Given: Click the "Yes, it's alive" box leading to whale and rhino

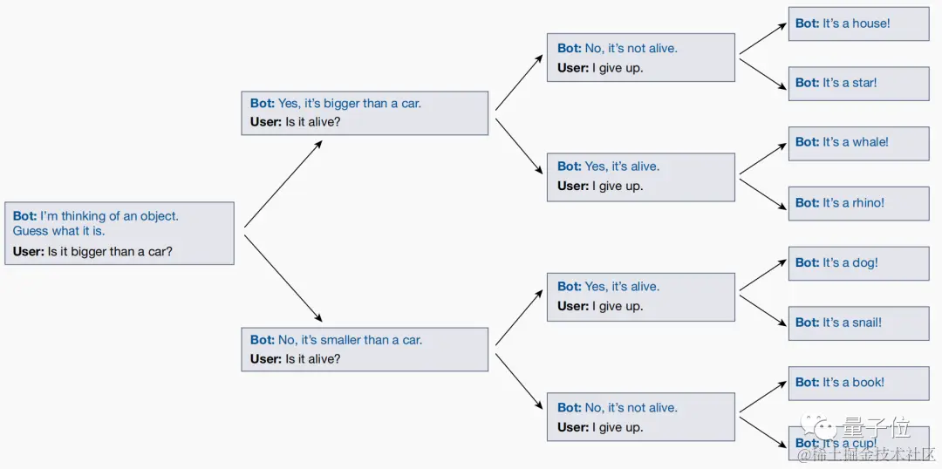Looking at the screenshot, I should pyautogui.click(x=641, y=176).
